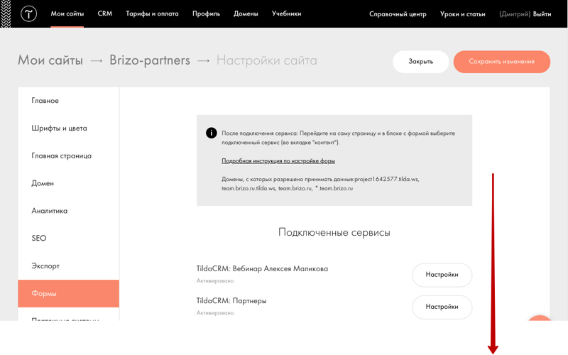Click Brizo-partners breadcrumb

150,60
